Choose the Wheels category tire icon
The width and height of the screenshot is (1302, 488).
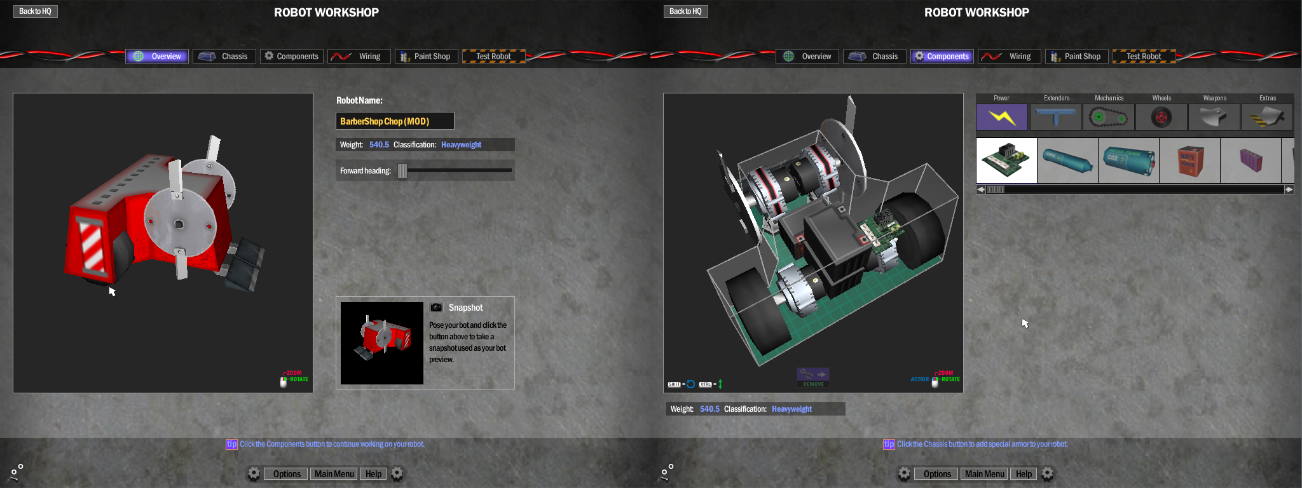[1161, 117]
